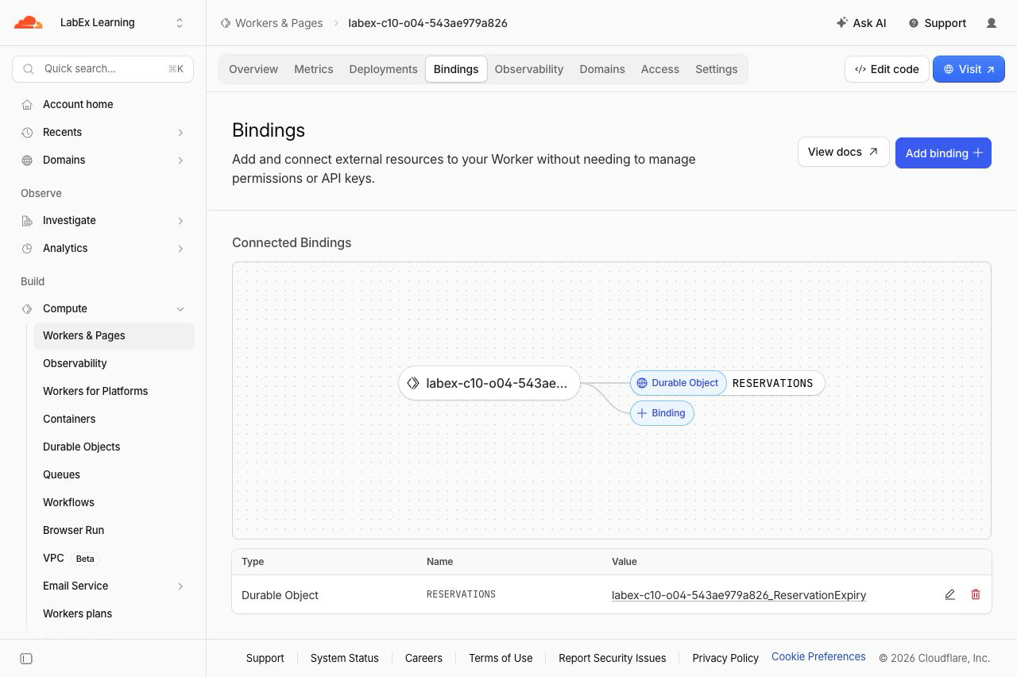1017x677 pixels.
Task: Click the Durable Object pill in diagram
Action: pos(678,383)
